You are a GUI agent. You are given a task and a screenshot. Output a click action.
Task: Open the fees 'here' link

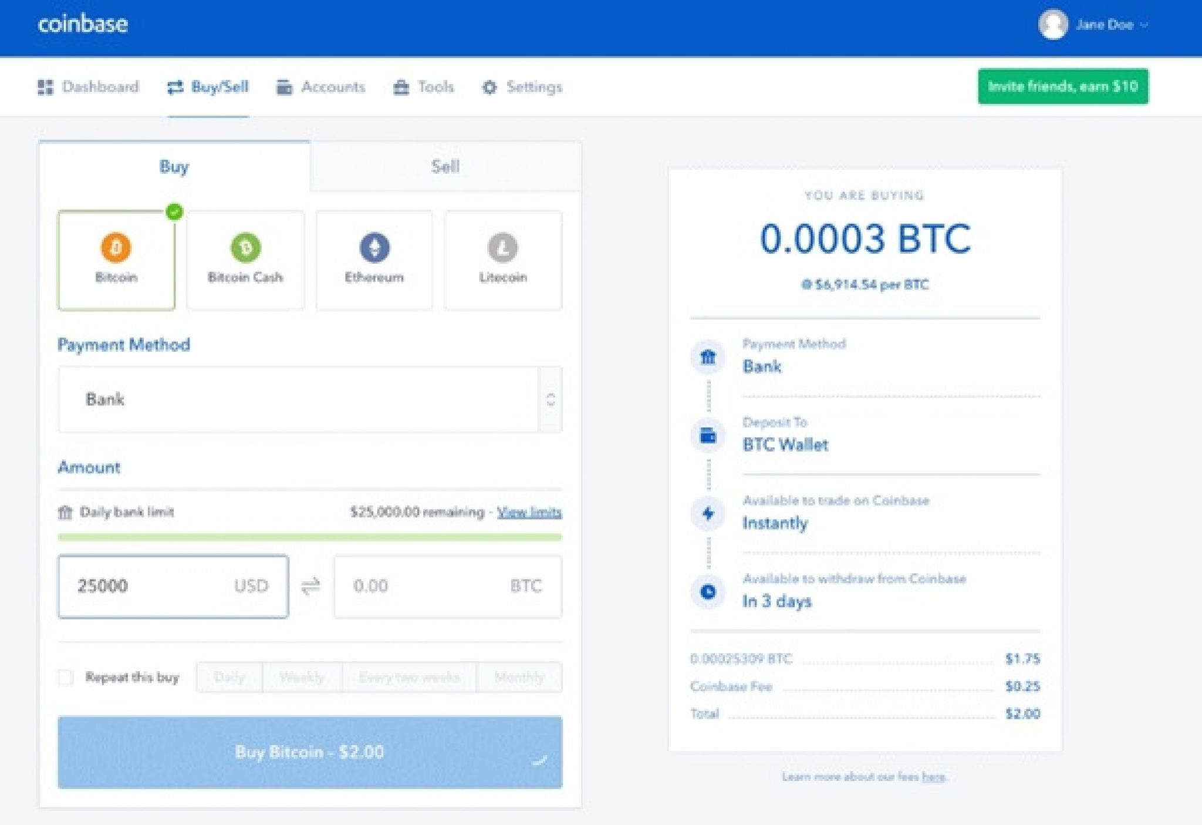tap(933, 777)
